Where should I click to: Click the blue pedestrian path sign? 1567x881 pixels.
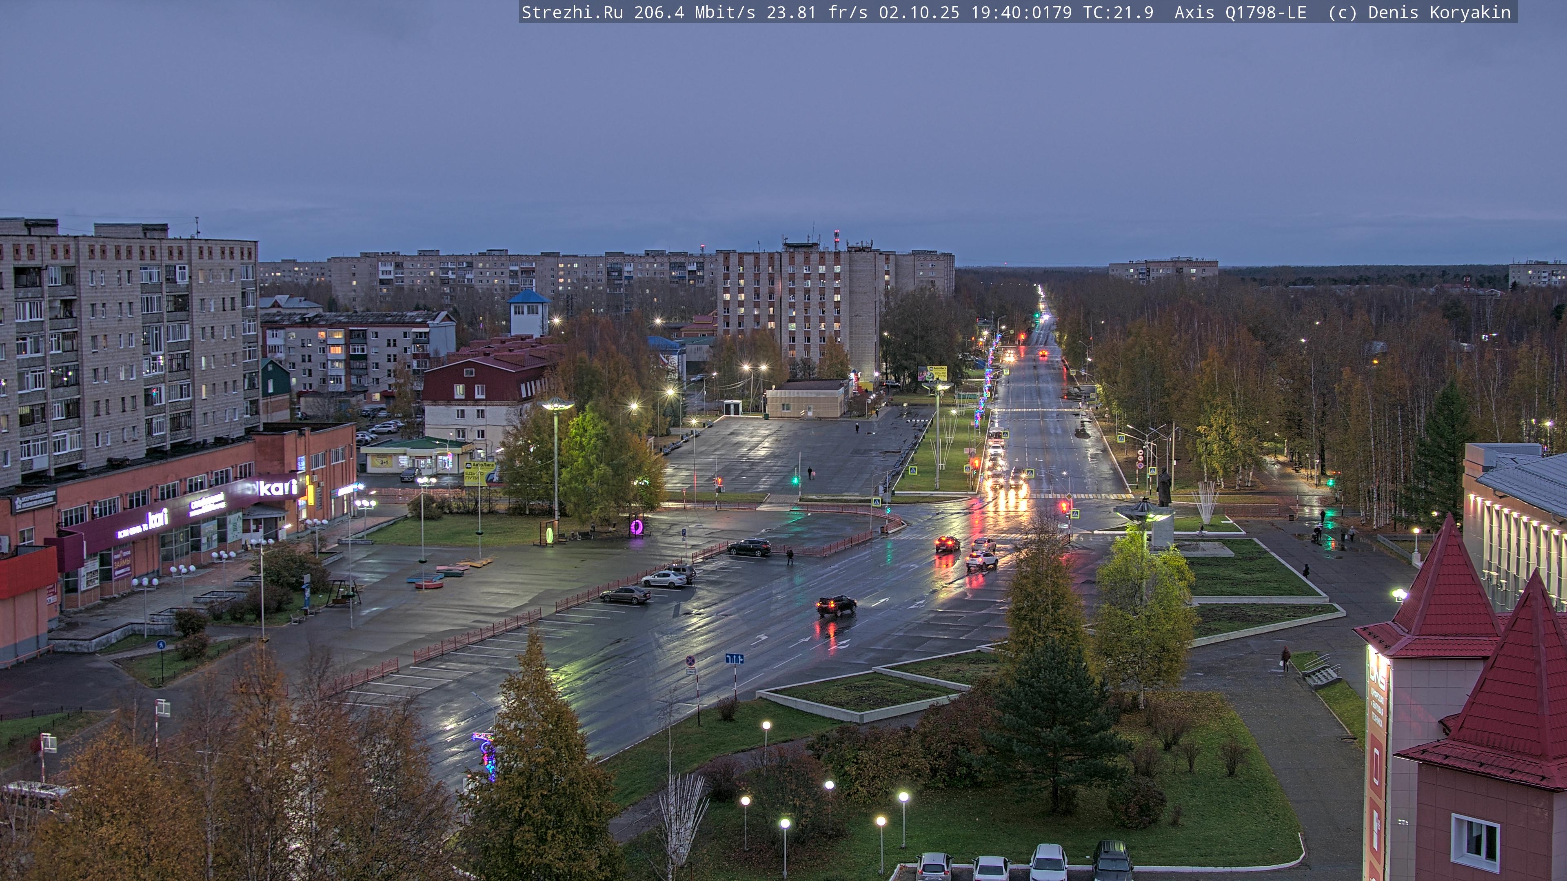pos(161,644)
